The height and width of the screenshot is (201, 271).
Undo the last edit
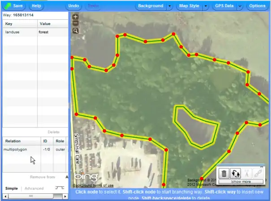(73, 6)
